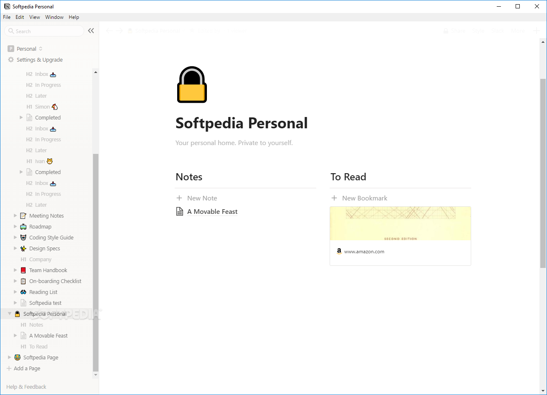The image size is (547, 395).
Task: Open Help & Feedback
Action: (26, 387)
